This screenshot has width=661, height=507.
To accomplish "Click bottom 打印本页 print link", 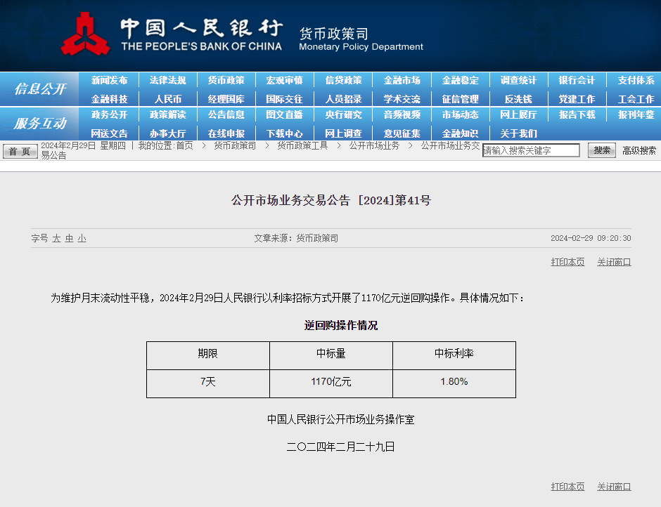I will [567, 487].
